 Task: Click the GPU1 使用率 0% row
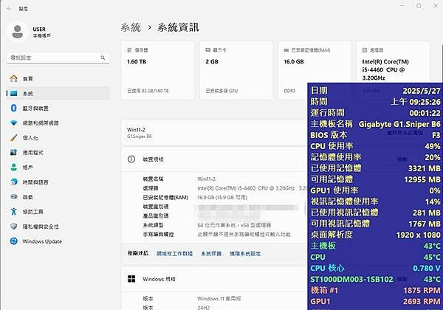tap(375, 190)
